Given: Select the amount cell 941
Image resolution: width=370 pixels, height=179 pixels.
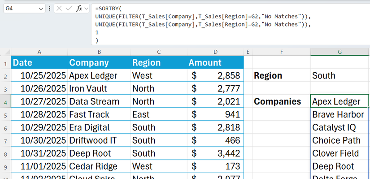Looking at the screenshot, I should [215, 114].
